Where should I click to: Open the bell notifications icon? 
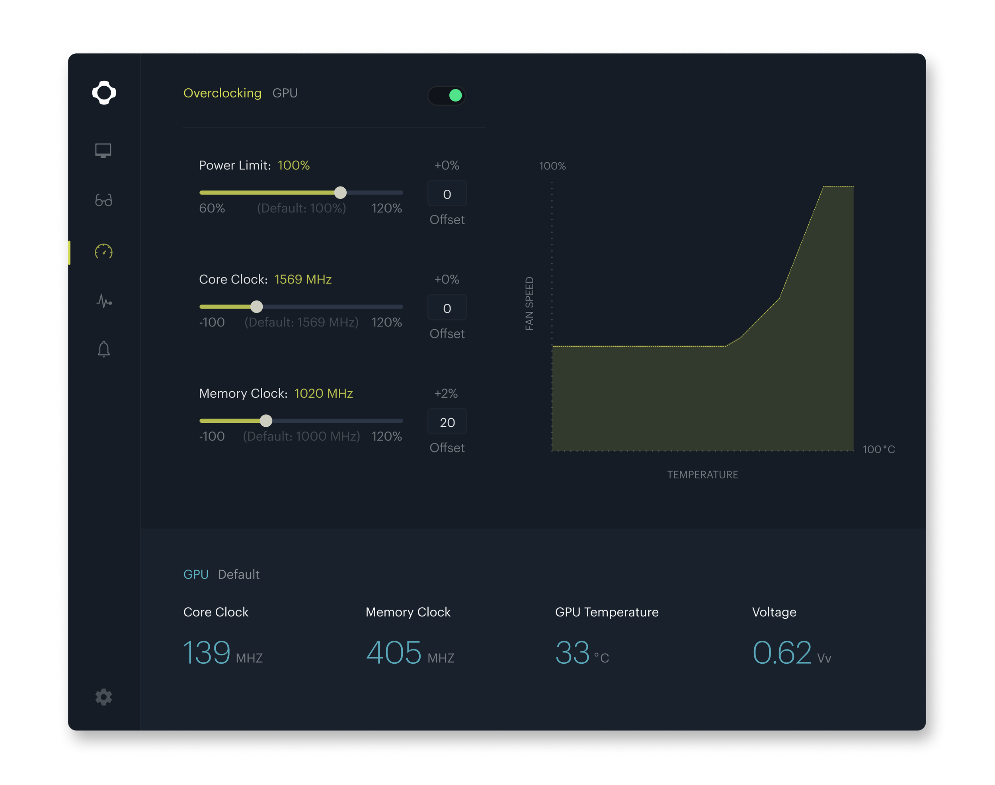pyautogui.click(x=103, y=349)
